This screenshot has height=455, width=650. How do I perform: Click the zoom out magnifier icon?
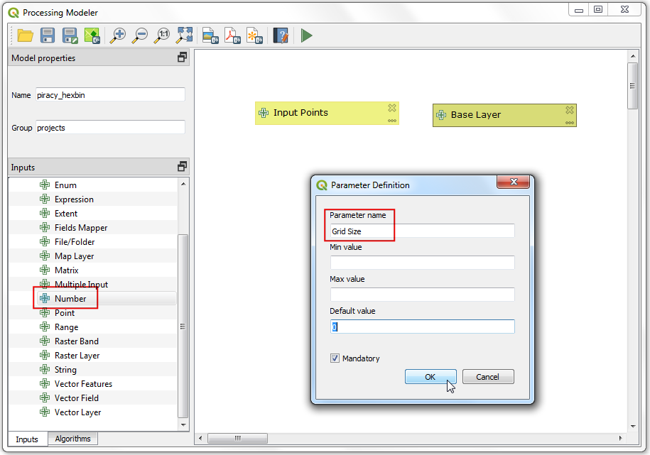(140, 35)
